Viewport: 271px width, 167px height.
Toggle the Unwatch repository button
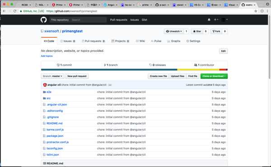pos(174,31)
